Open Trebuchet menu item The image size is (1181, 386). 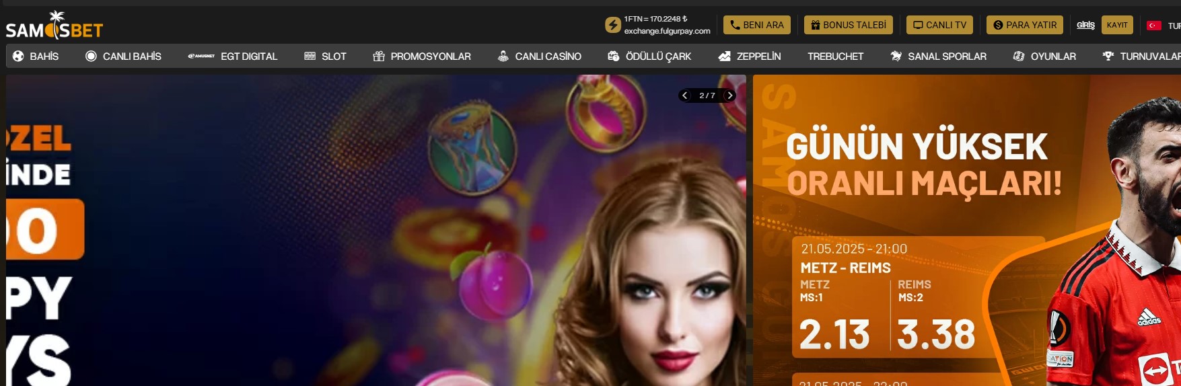coord(835,56)
